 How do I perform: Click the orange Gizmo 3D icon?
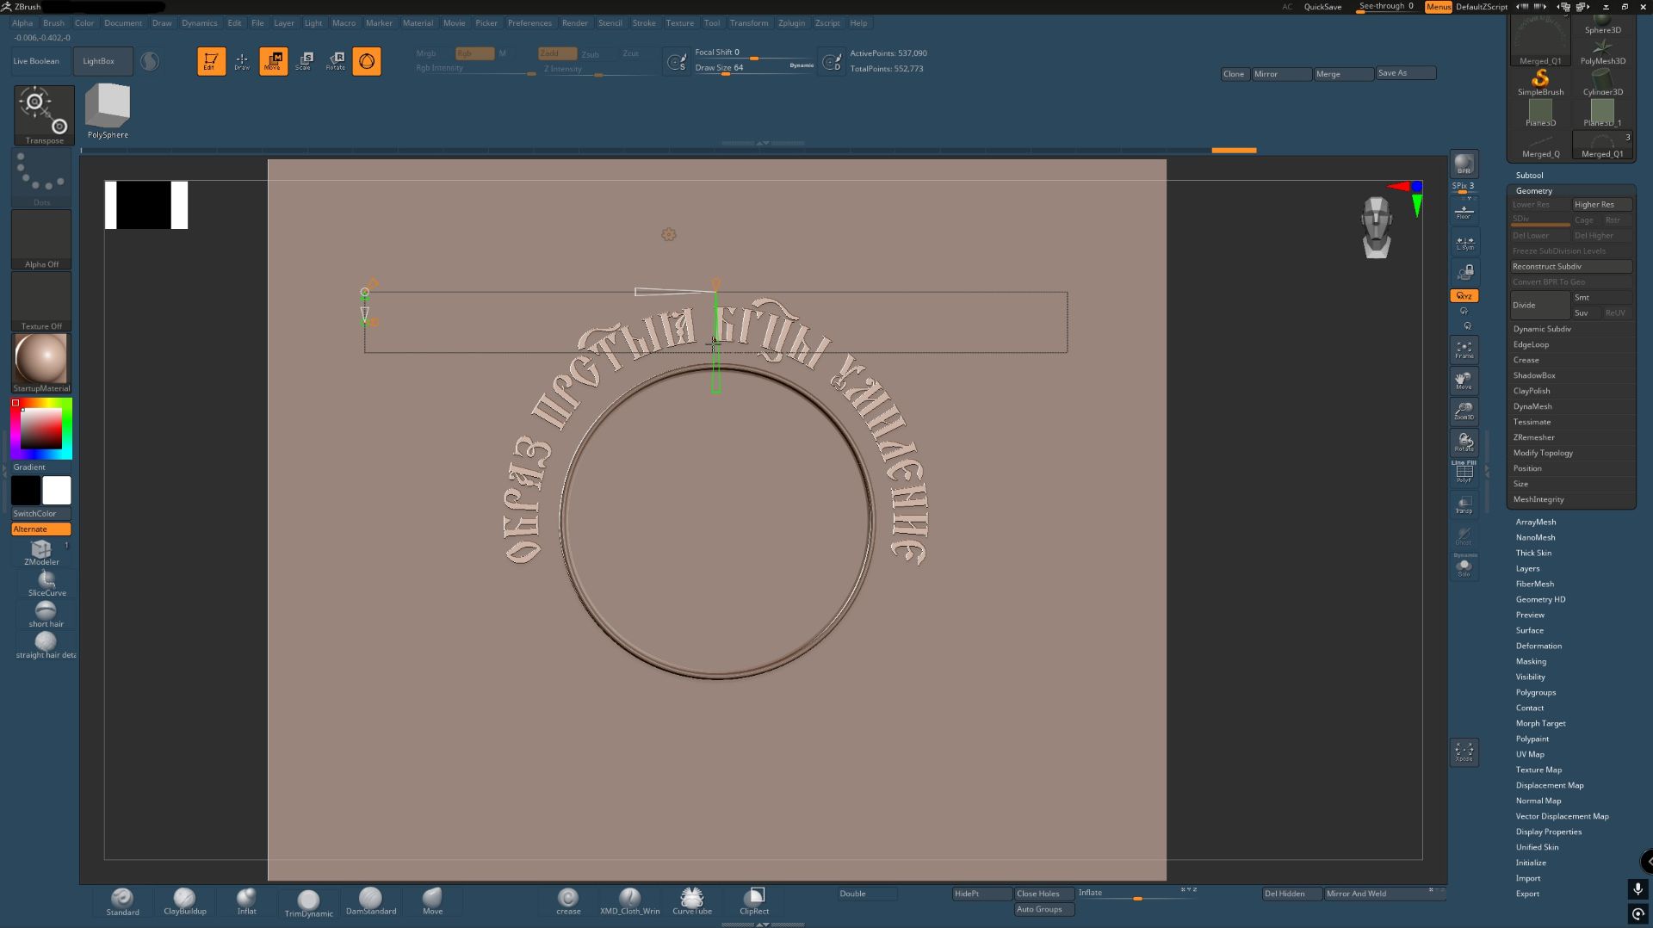click(x=367, y=61)
